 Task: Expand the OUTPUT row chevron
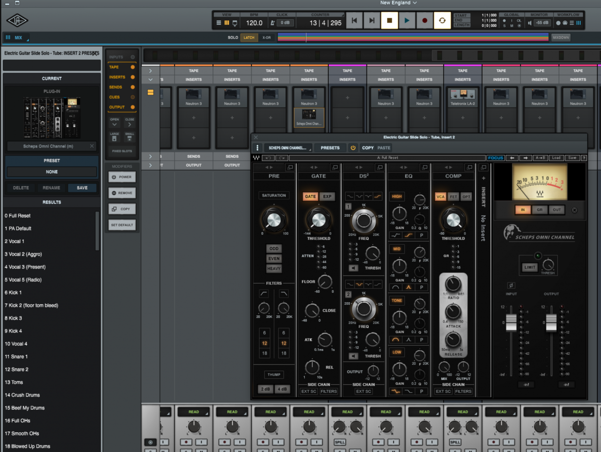pos(150,165)
